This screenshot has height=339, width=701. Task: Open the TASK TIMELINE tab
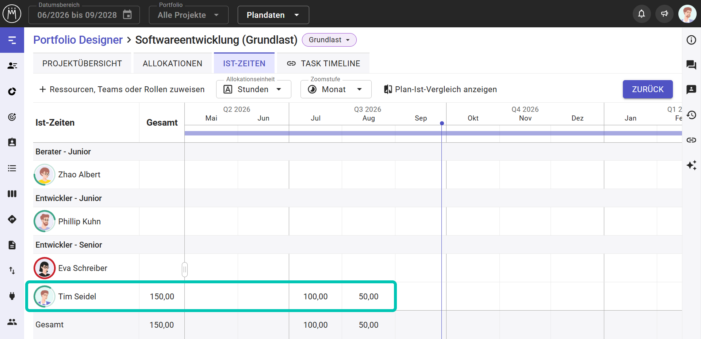323,63
